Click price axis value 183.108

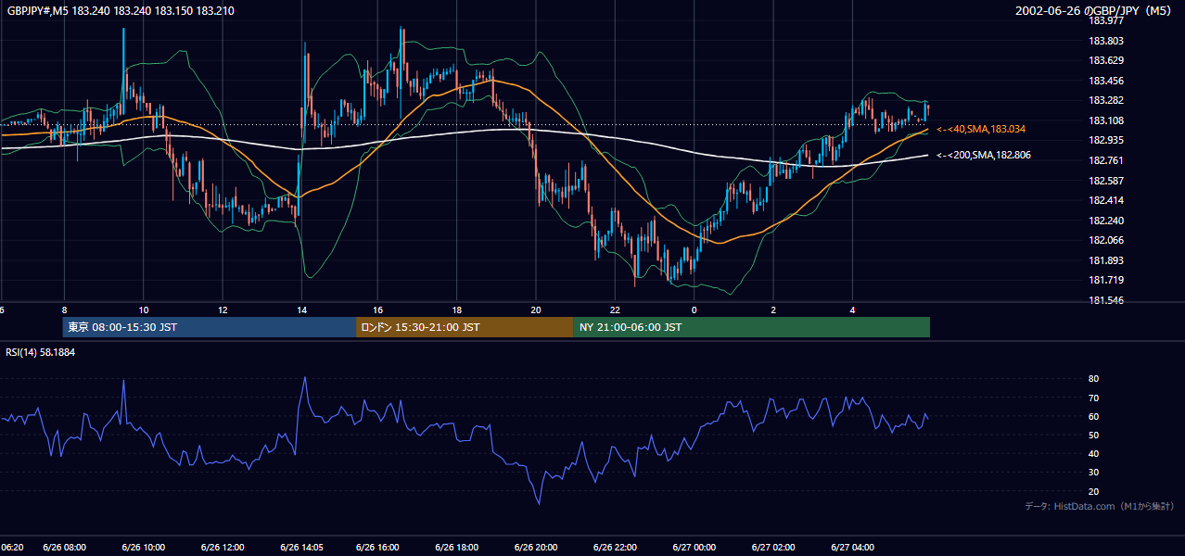point(1105,120)
